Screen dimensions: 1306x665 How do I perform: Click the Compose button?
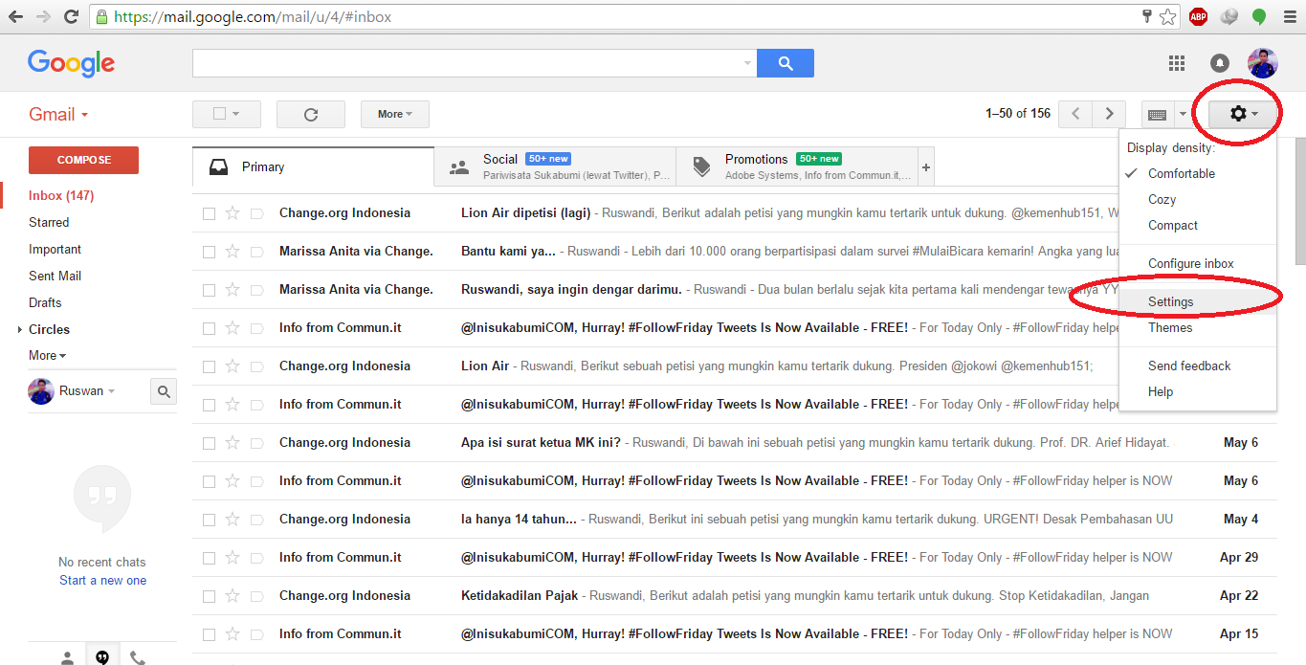point(84,160)
